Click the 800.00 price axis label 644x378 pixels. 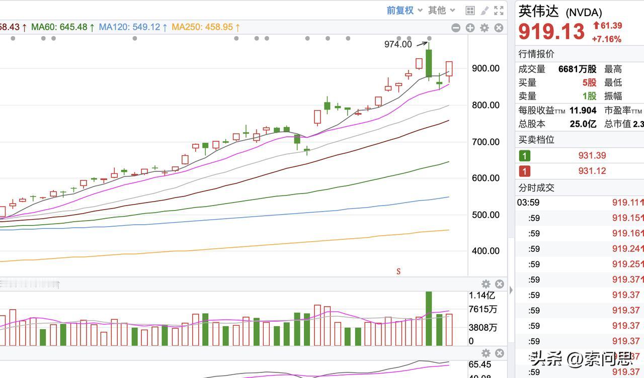point(486,105)
